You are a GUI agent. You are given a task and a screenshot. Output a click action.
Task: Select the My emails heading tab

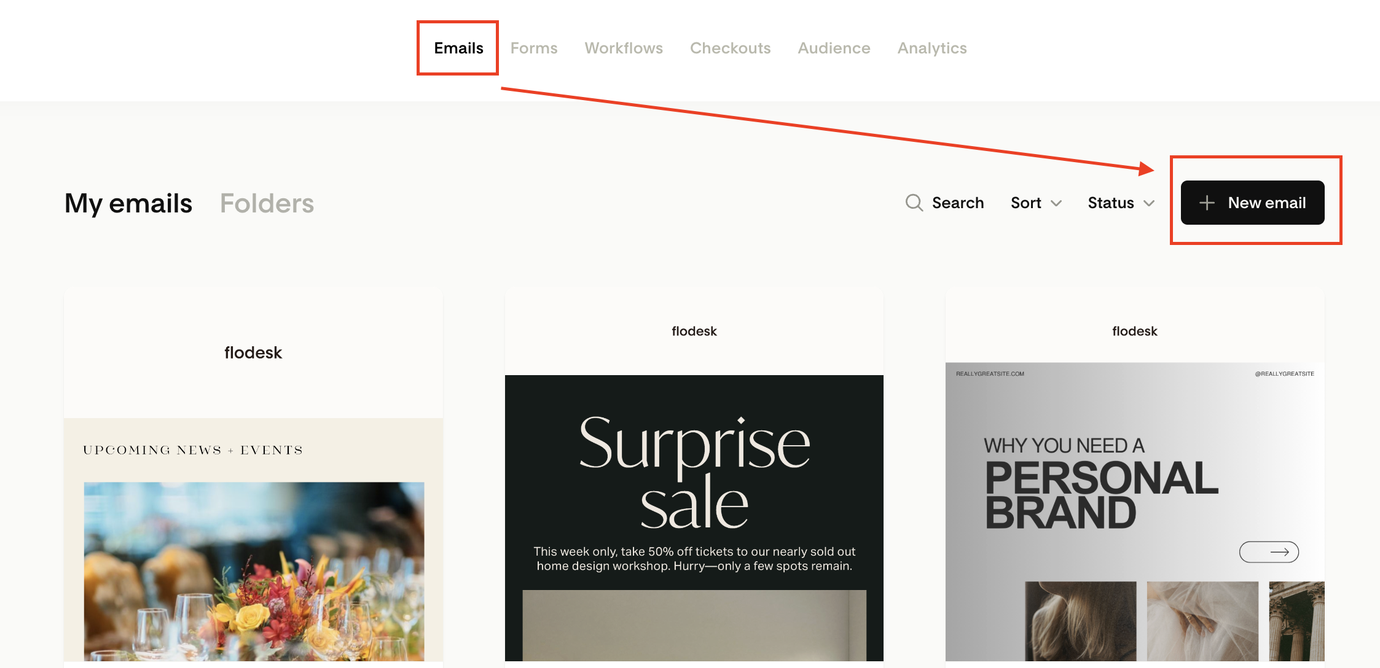[128, 203]
